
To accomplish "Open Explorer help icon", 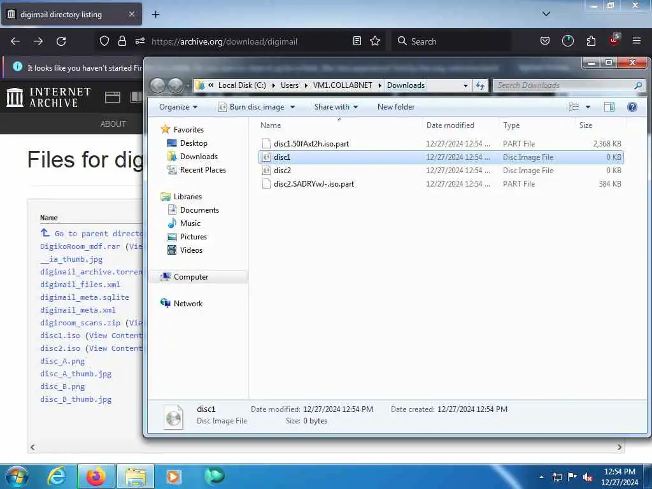I will tap(632, 107).
